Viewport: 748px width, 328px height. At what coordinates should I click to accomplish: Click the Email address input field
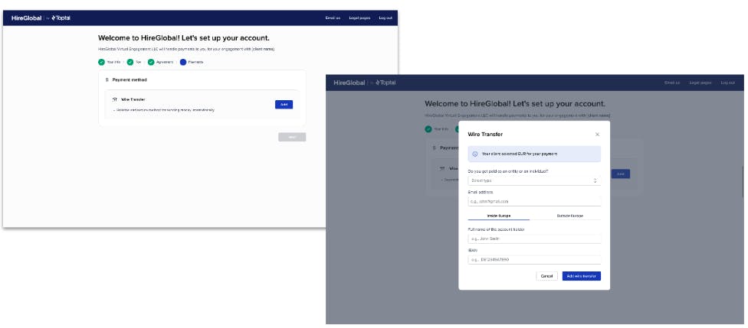coord(533,201)
